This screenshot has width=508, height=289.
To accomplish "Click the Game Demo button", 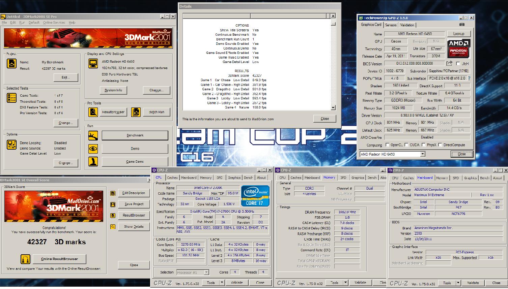I will (135, 162).
